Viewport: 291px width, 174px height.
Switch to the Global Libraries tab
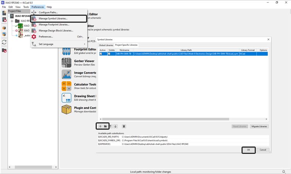pos(106,45)
